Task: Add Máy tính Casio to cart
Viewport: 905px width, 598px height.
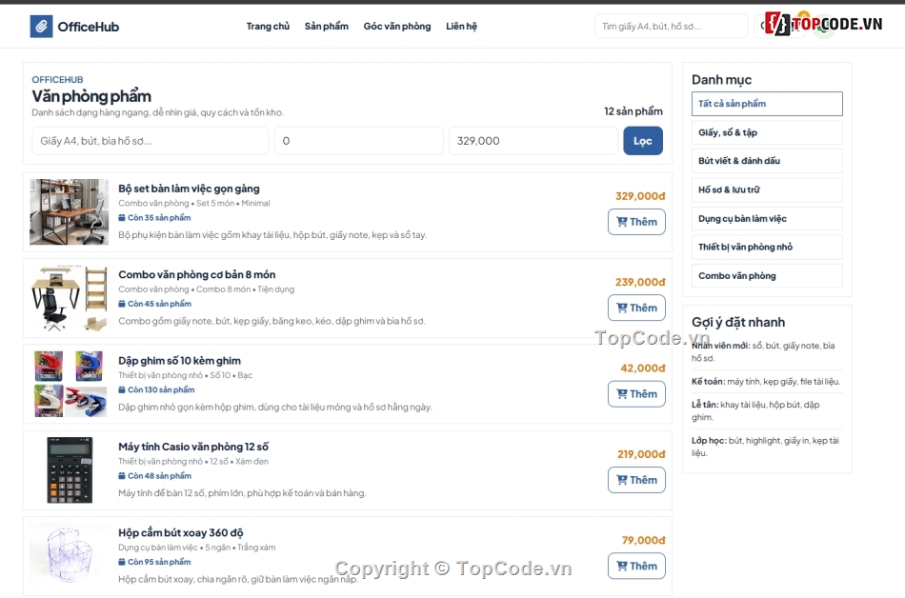Action: tap(636, 480)
